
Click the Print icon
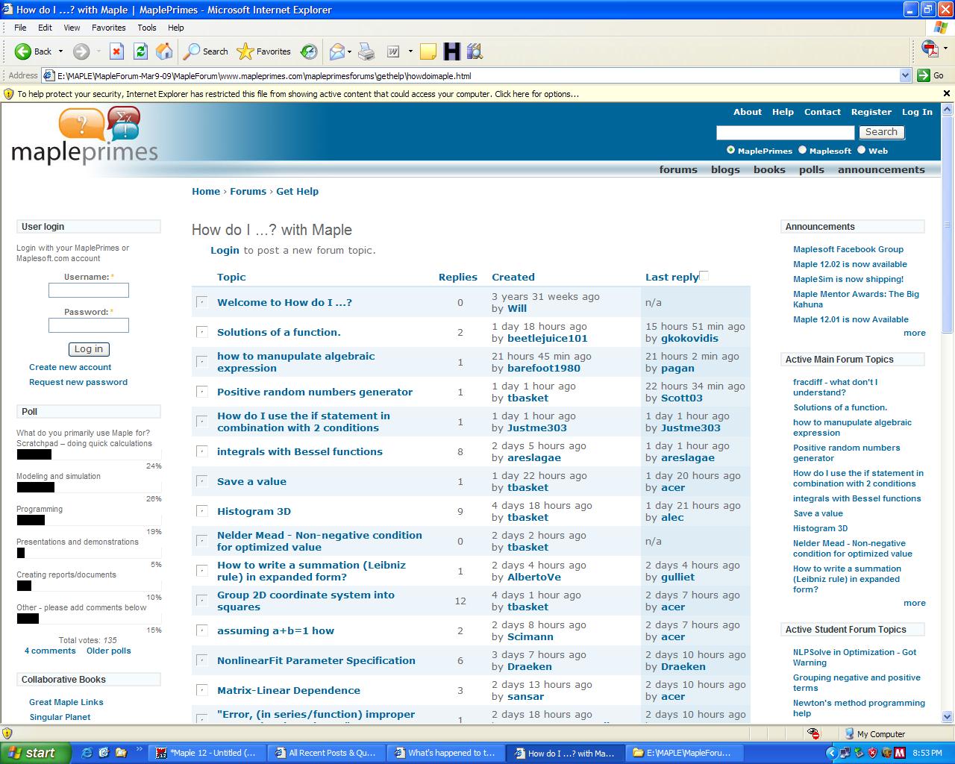coord(366,51)
